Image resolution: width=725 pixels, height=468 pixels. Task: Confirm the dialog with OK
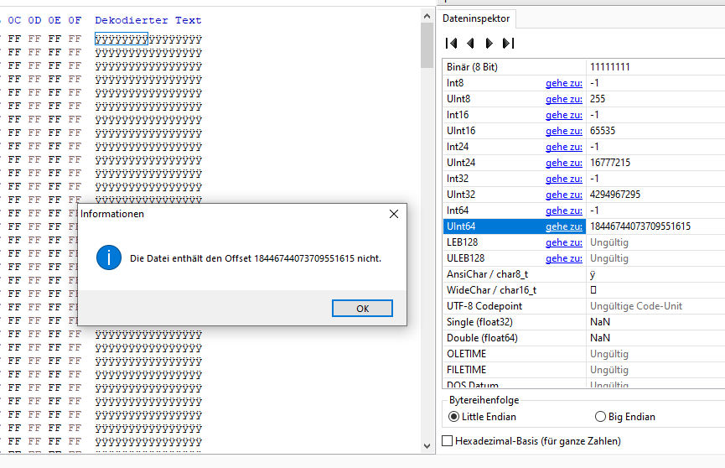pos(362,309)
